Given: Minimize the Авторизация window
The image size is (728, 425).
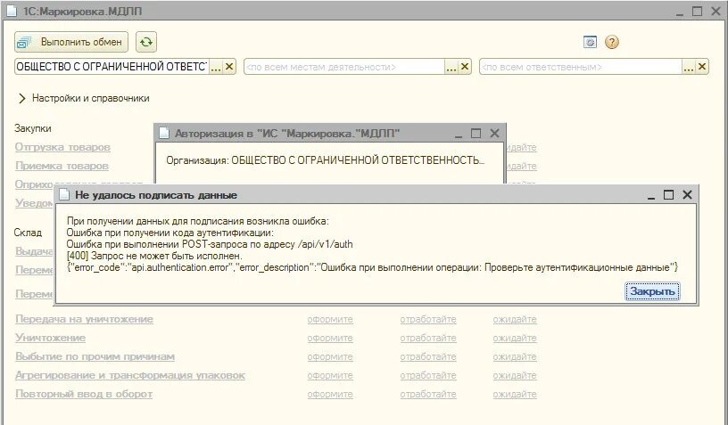Looking at the screenshot, I should coord(459,135).
